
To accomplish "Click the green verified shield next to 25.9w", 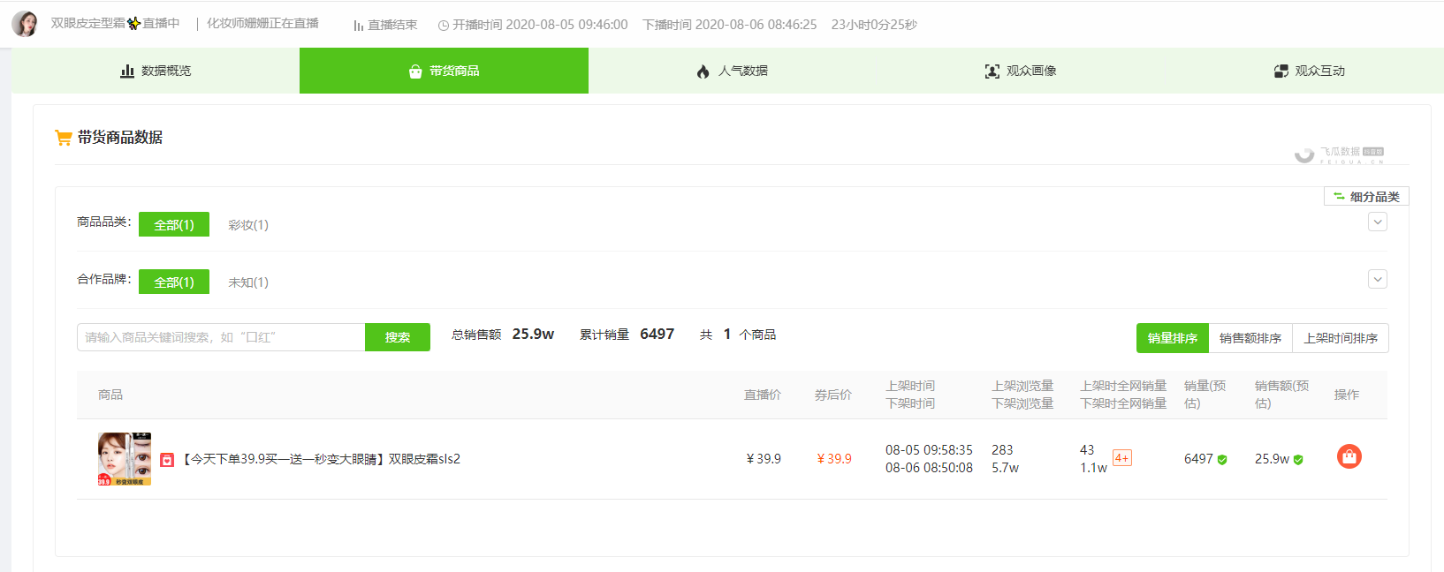I will click(x=1298, y=460).
